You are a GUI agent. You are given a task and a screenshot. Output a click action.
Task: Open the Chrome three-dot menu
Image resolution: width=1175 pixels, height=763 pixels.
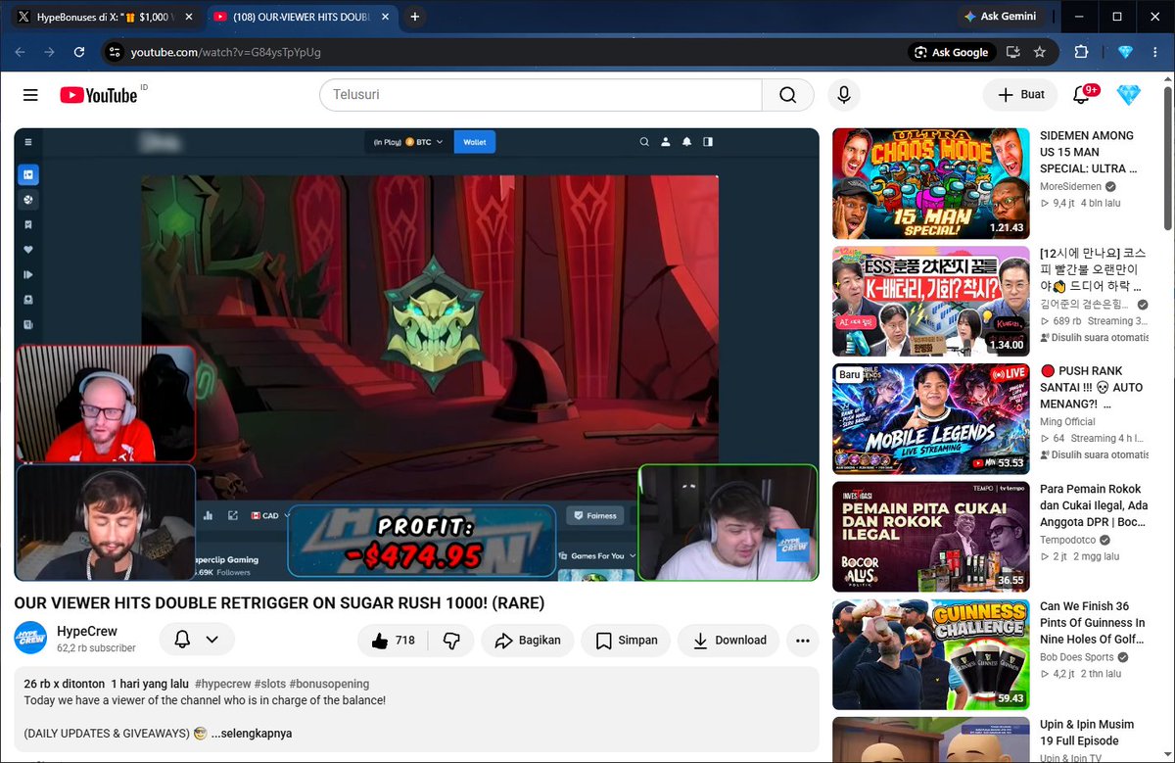pos(1157,52)
